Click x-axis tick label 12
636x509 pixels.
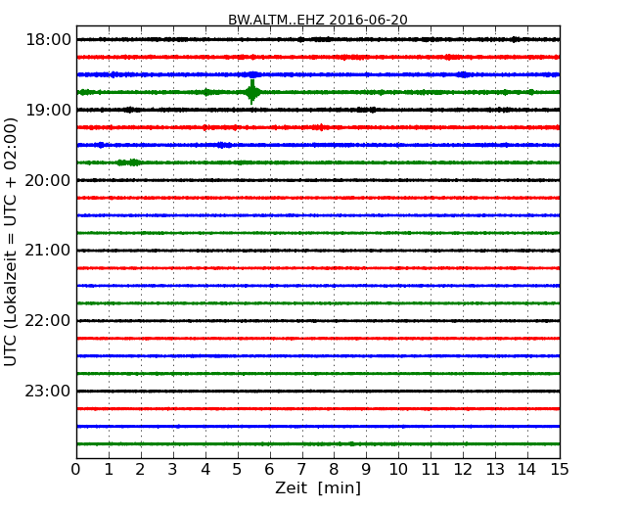[463, 470]
